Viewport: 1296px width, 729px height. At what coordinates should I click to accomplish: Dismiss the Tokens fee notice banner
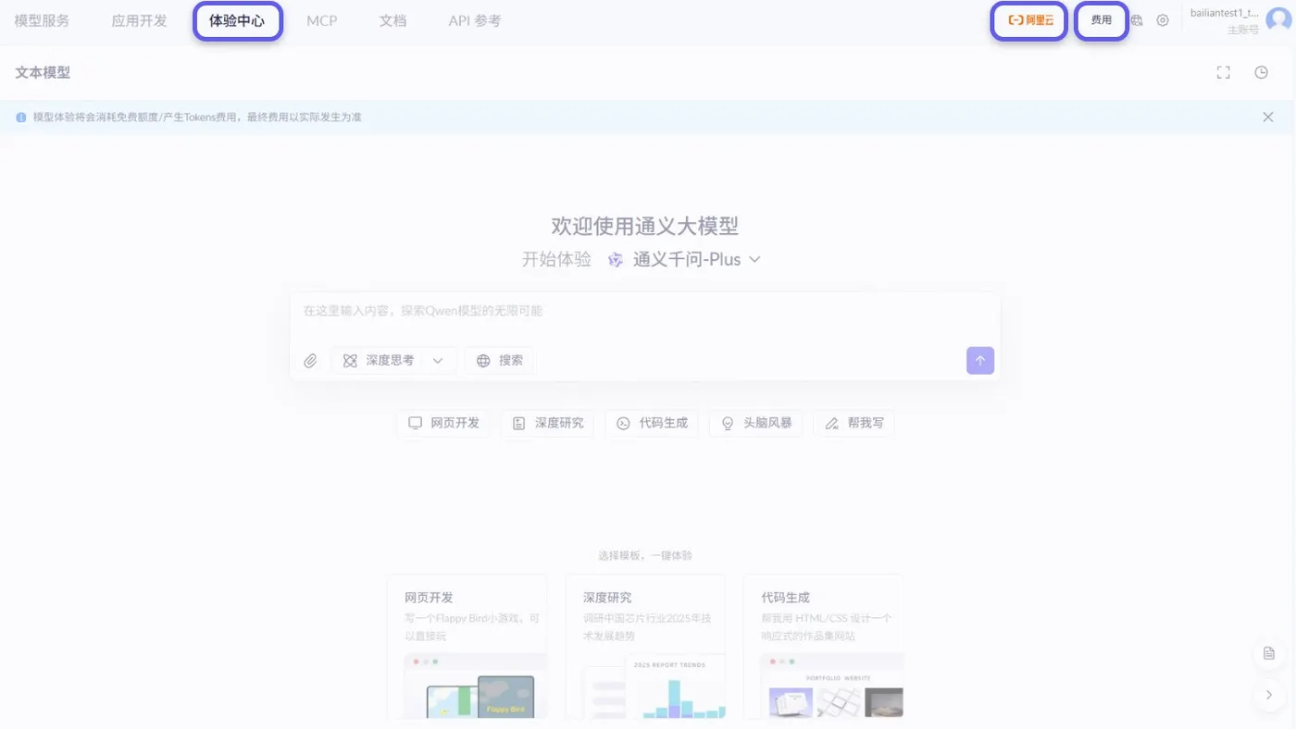(x=1268, y=117)
